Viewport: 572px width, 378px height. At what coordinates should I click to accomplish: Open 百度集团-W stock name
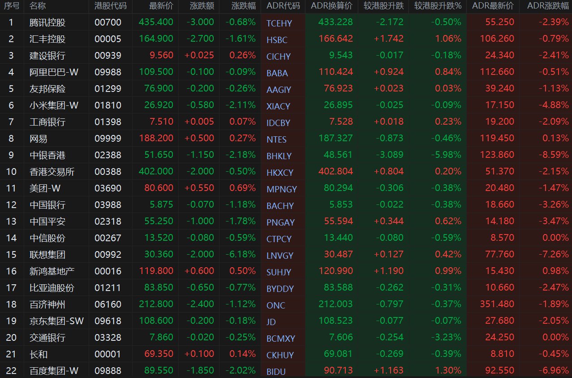coord(54,371)
